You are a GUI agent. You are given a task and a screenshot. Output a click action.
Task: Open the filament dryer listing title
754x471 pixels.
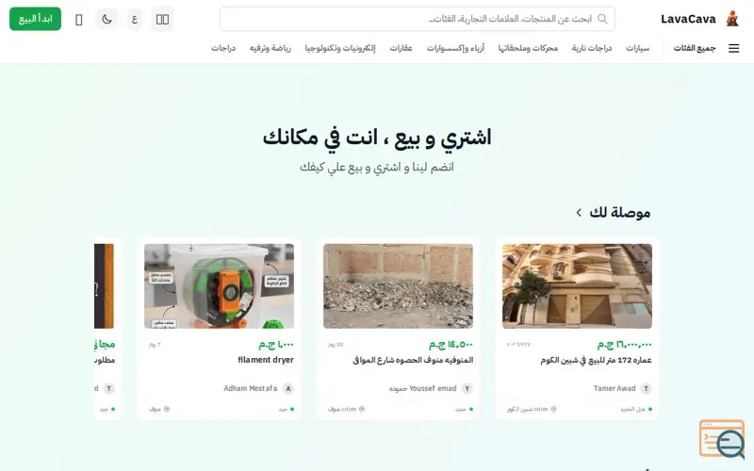pos(266,360)
